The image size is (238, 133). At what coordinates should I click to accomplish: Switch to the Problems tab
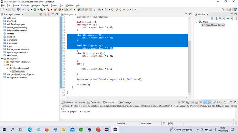click(x=67, y=102)
